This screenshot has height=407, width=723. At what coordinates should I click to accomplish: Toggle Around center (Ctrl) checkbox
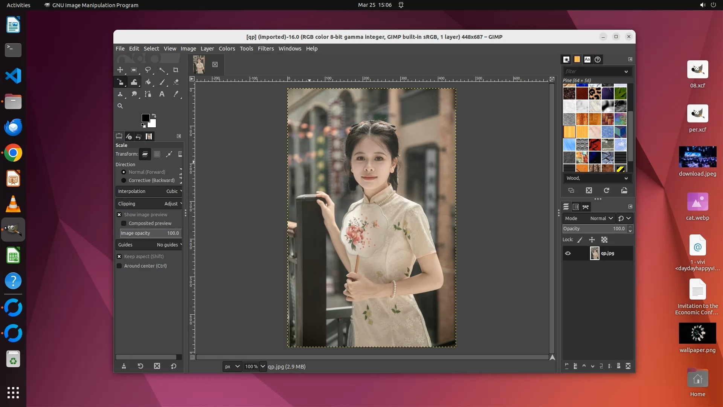point(119,266)
